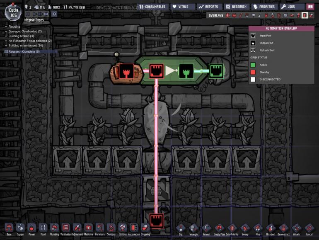Open the Jobs screen
The height and width of the screenshot is (240, 319).
point(292,7)
